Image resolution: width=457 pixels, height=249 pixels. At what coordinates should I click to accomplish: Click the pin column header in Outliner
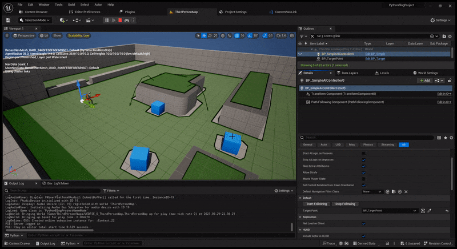pyautogui.click(x=306, y=43)
